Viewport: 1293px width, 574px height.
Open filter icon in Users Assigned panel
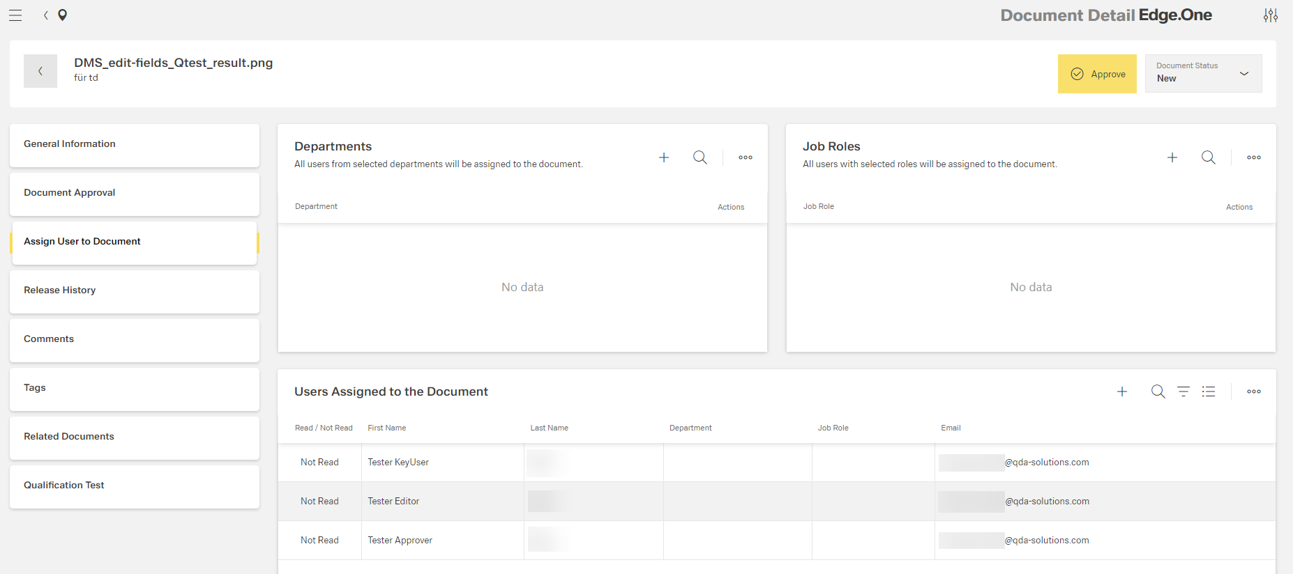click(1184, 391)
